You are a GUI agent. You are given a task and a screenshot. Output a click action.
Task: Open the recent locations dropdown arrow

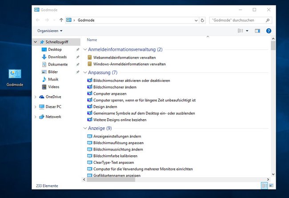54,20
